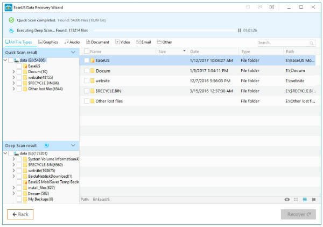Collapse Quick Scan data (E:) tree node
The width and height of the screenshot is (323, 227).
[x=5, y=60]
